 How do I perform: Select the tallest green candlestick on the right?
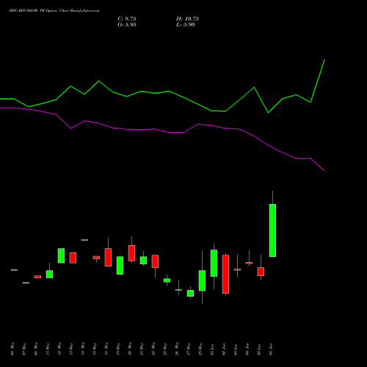click(272, 230)
